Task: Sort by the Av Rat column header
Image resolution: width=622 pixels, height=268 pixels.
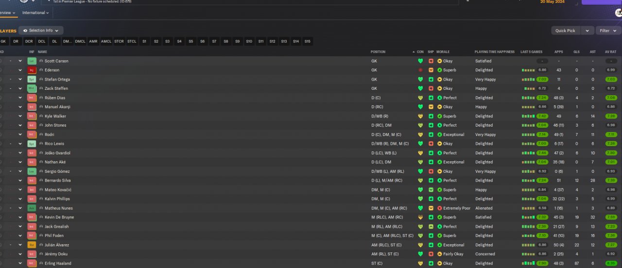Action: pyautogui.click(x=611, y=52)
